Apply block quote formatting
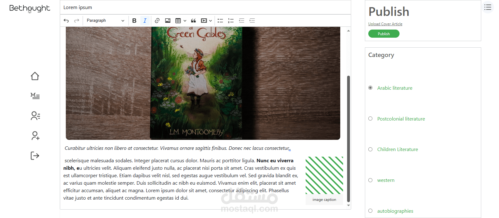This screenshot has height=218, width=499. (193, 21)
